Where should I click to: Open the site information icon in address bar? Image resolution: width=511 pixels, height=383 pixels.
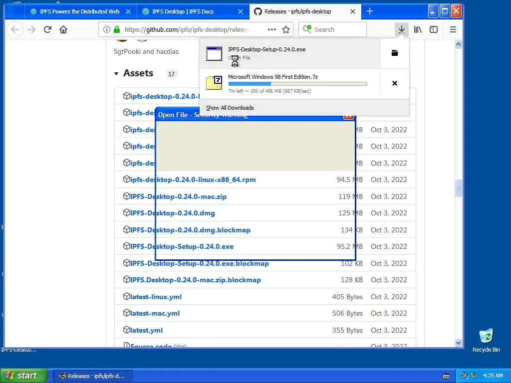tap(107, 29)
